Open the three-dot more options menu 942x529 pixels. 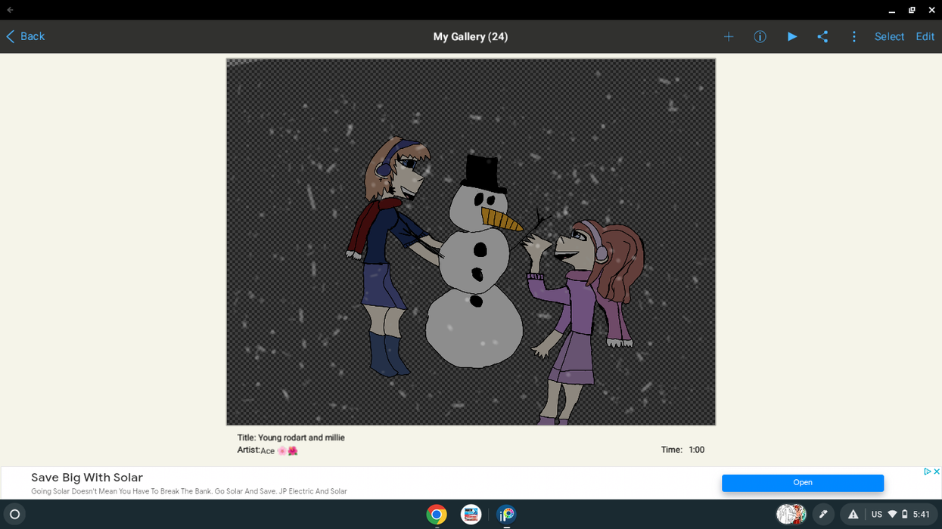853,36
